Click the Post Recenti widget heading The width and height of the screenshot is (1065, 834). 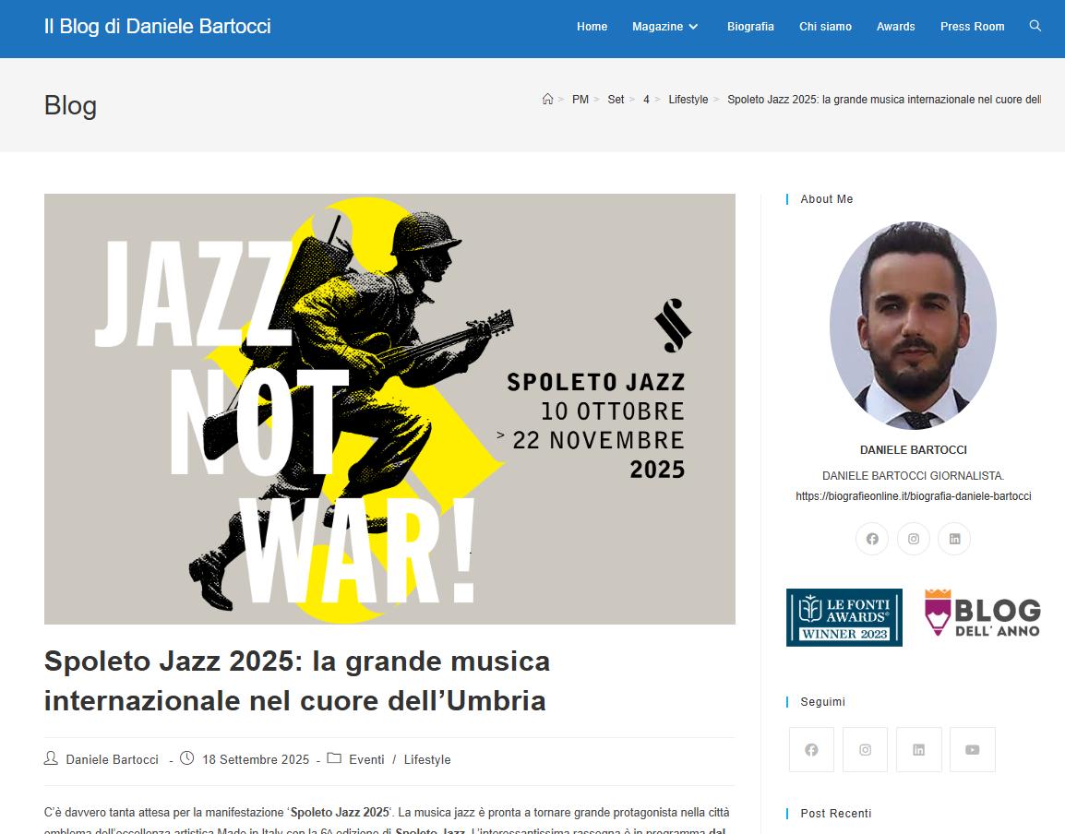pyautogui.click(x=835, y=813)
